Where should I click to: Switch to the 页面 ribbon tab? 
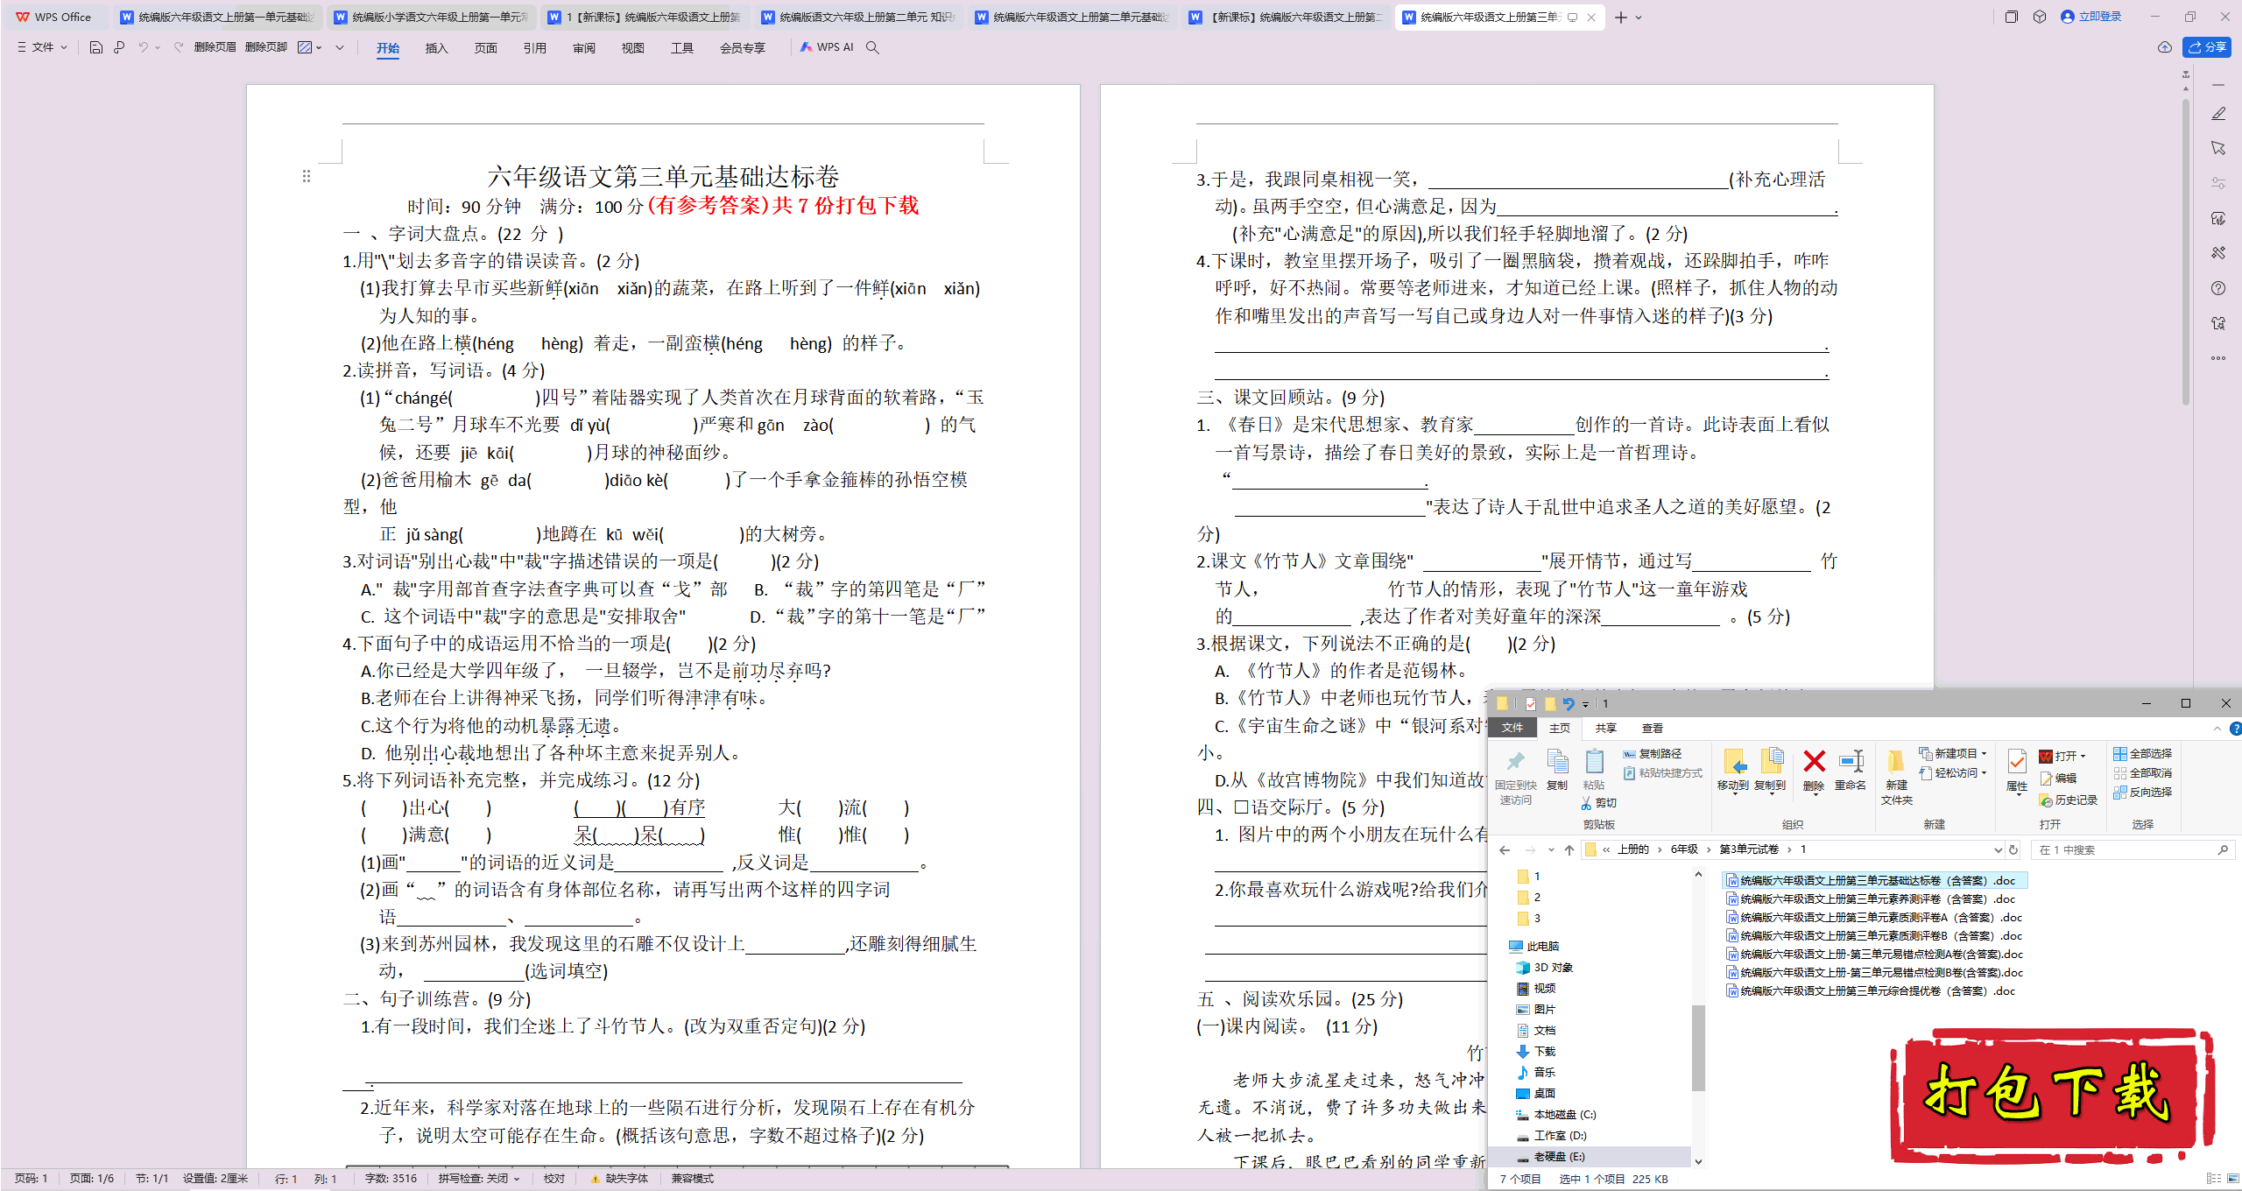click(485, 48)
